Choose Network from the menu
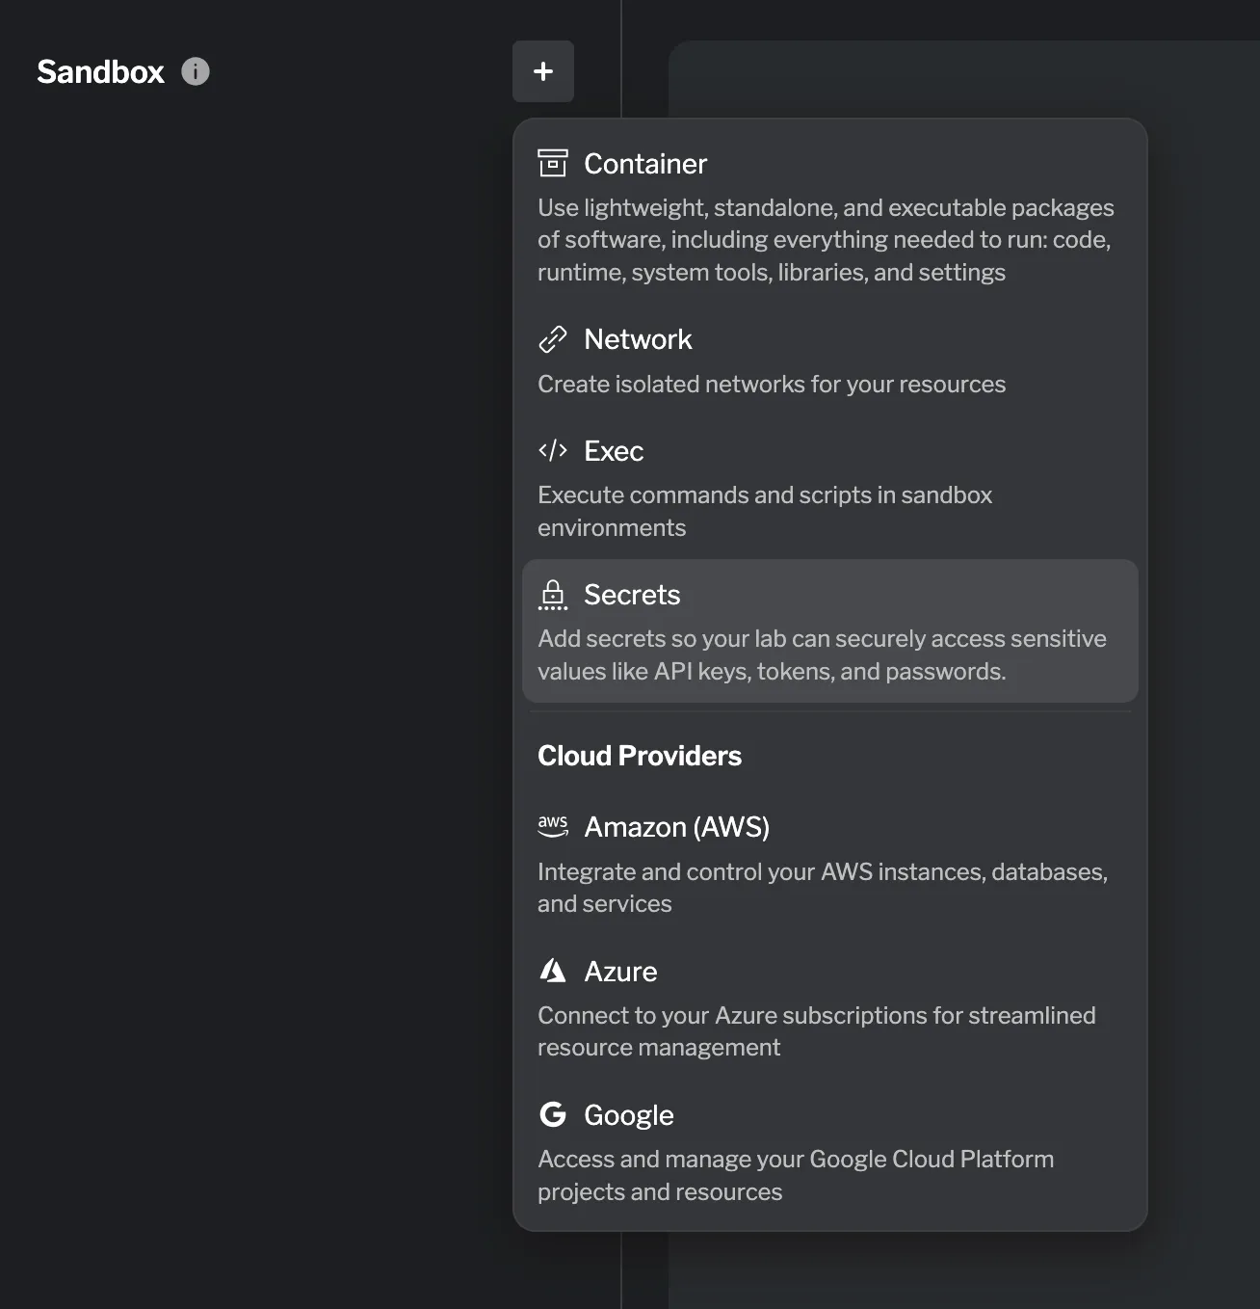Viewport: 1260px width, 1309px height. (638, 339)
